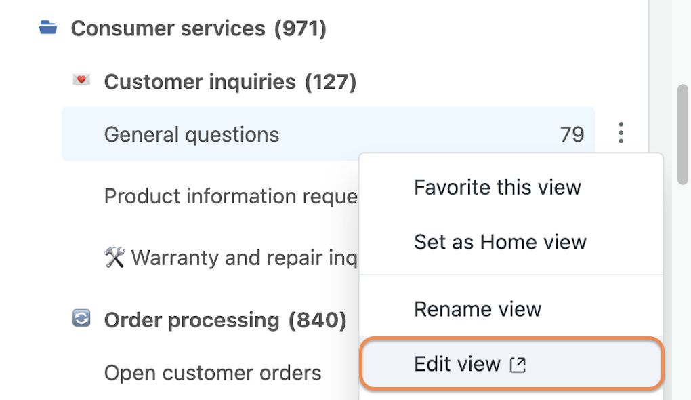Select Edit view menu entry
This screenshot has height=400, width=691.
point(511,363)
